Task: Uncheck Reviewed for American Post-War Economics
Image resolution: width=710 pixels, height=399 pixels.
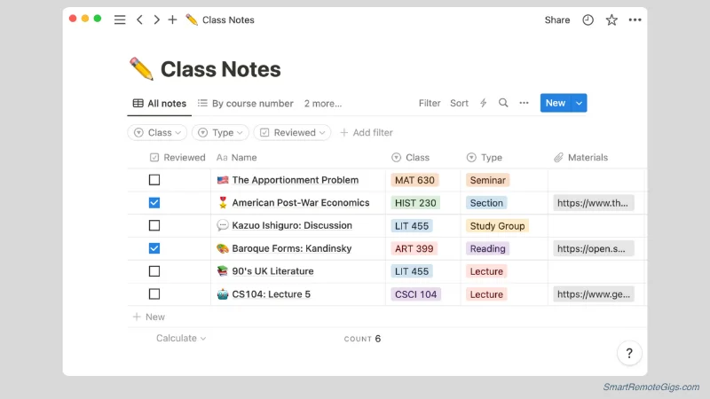Action: [154, 203]
